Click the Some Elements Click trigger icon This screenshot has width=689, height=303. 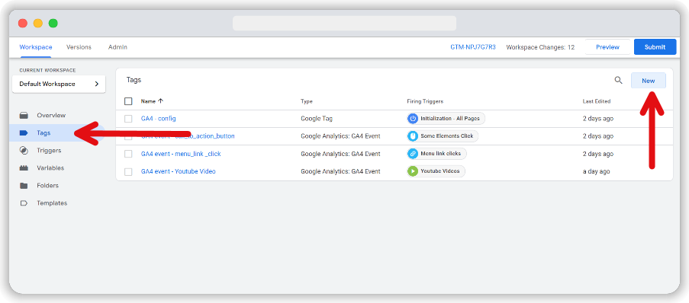pos(413,136)
